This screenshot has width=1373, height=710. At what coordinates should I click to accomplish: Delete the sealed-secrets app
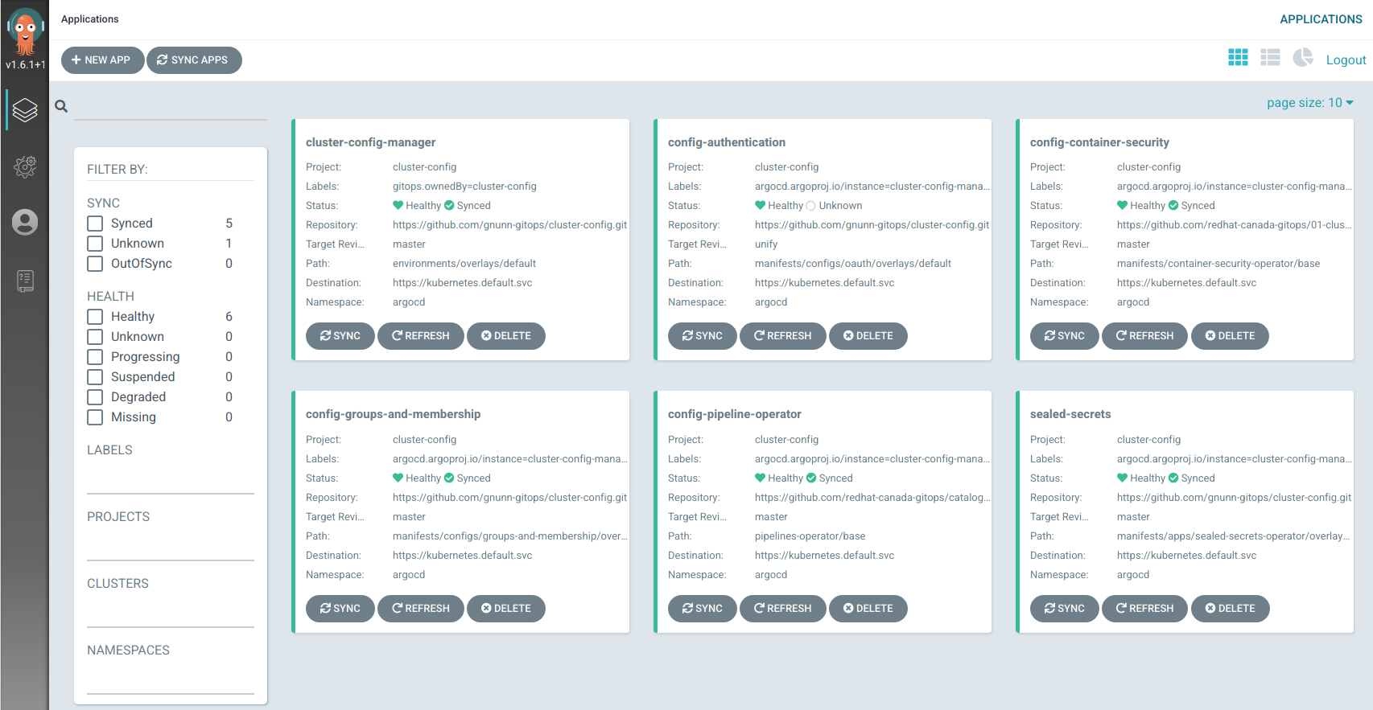(x=1231, y=609)
